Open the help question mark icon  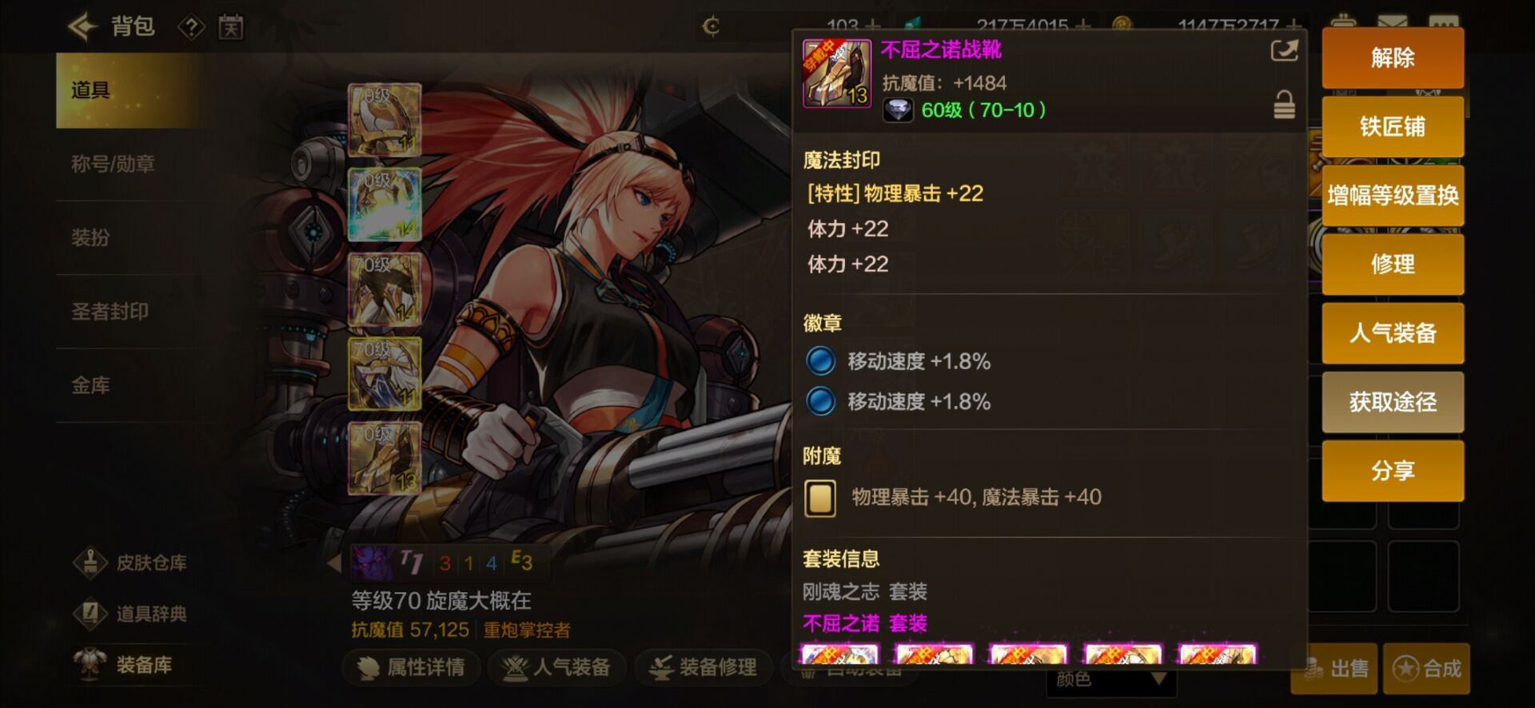click(x=191, y=28)
